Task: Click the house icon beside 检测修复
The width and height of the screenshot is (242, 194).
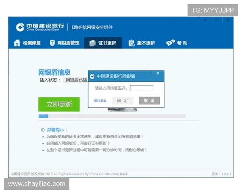Action: [x=17, y=43]
